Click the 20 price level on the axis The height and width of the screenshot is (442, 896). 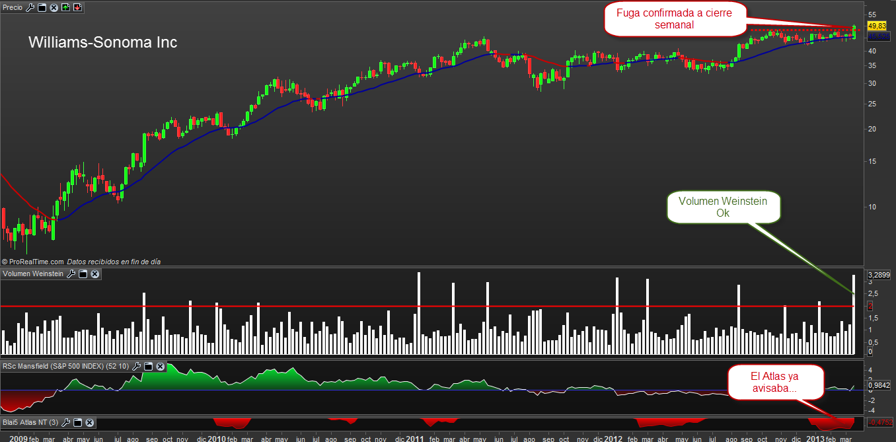872,129
